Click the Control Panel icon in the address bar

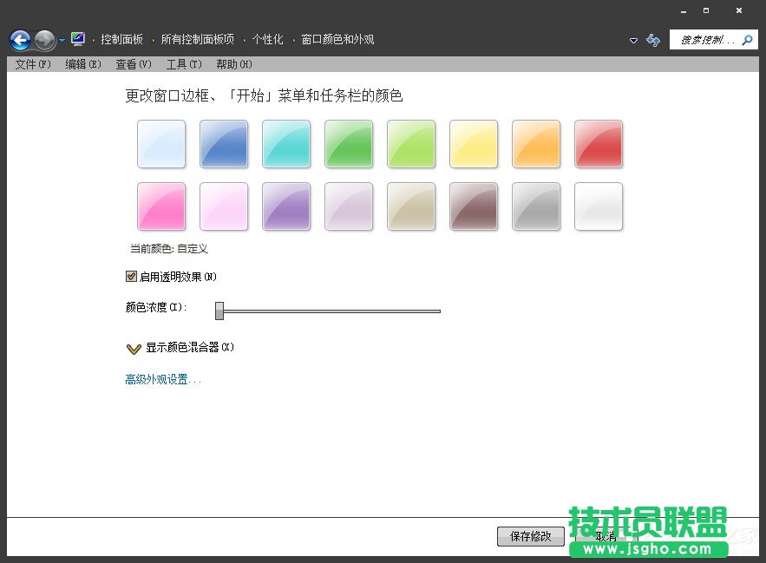click(76, 38)
